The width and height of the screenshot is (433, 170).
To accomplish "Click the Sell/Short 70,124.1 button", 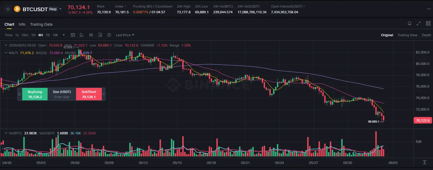I will pyautogui.click(x=88, y=94).
